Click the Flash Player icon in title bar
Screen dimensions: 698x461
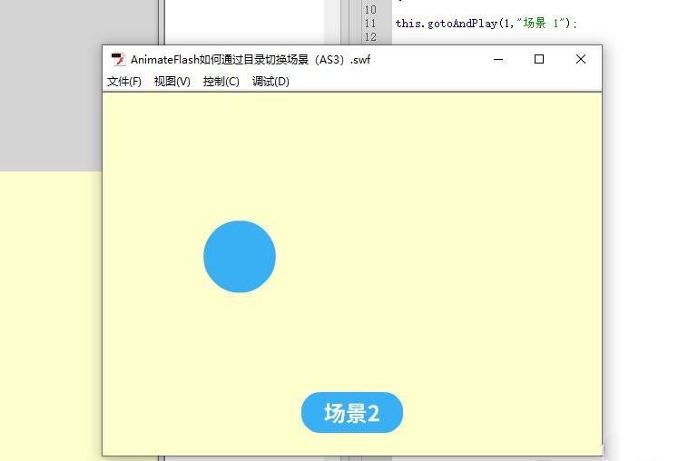[x=118, y=60]
